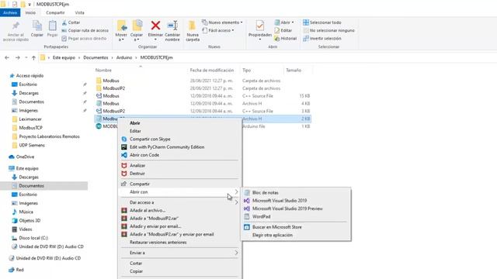
Task: Click Seleccionar todo
Action: click(322, 22)
